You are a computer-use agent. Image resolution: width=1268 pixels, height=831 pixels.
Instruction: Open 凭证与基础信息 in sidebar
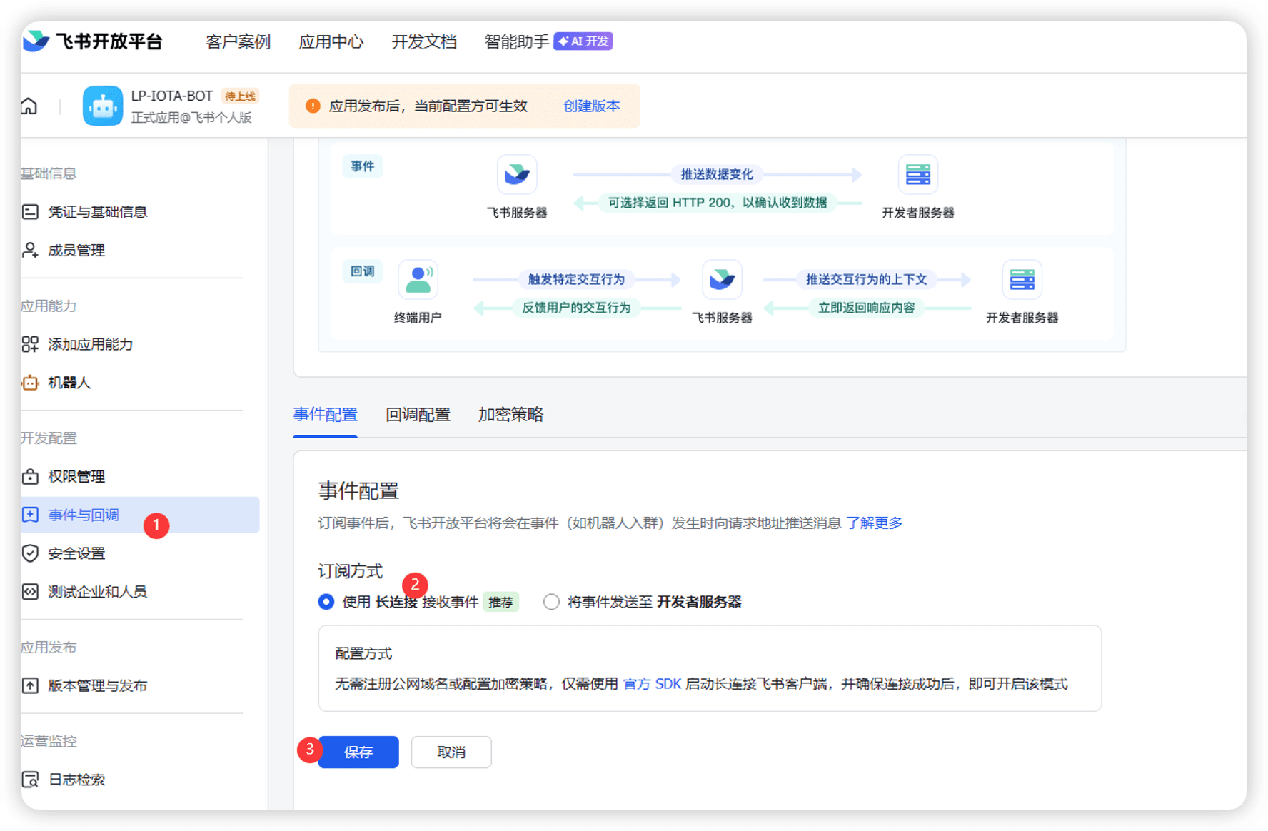[98, 212]
